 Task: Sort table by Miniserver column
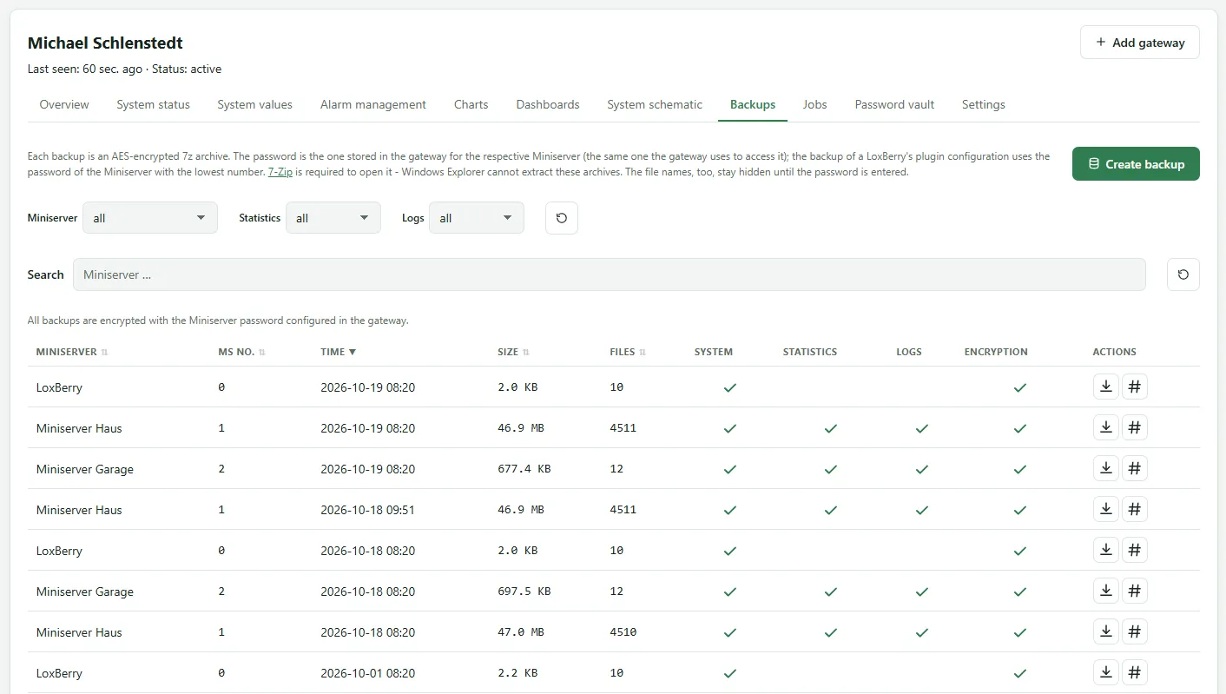pyautogui.click(x=72, y=352)
